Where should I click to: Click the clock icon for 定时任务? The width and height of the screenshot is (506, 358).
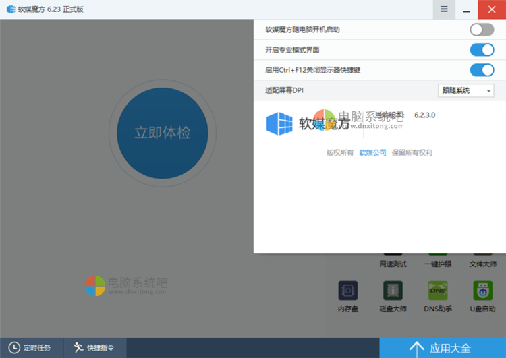[14, 348]
